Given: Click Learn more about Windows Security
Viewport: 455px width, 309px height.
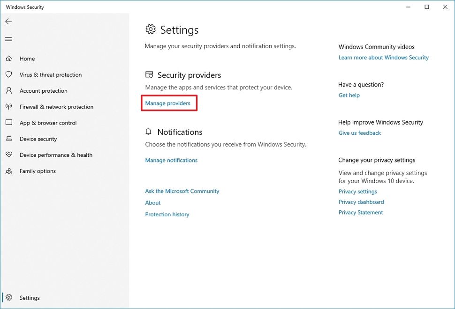Looking at the screenshot, I should pyautogui.click(x=383, y=57).
